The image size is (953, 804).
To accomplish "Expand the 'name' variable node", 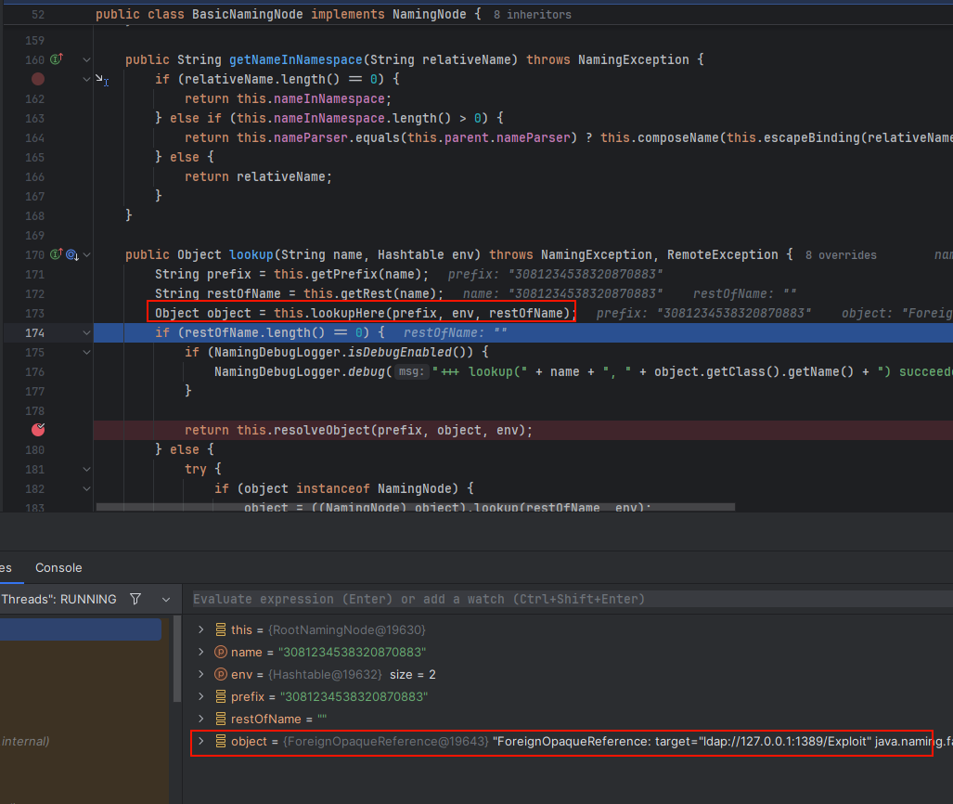I will pyautogui.click(x=201, y=652).
